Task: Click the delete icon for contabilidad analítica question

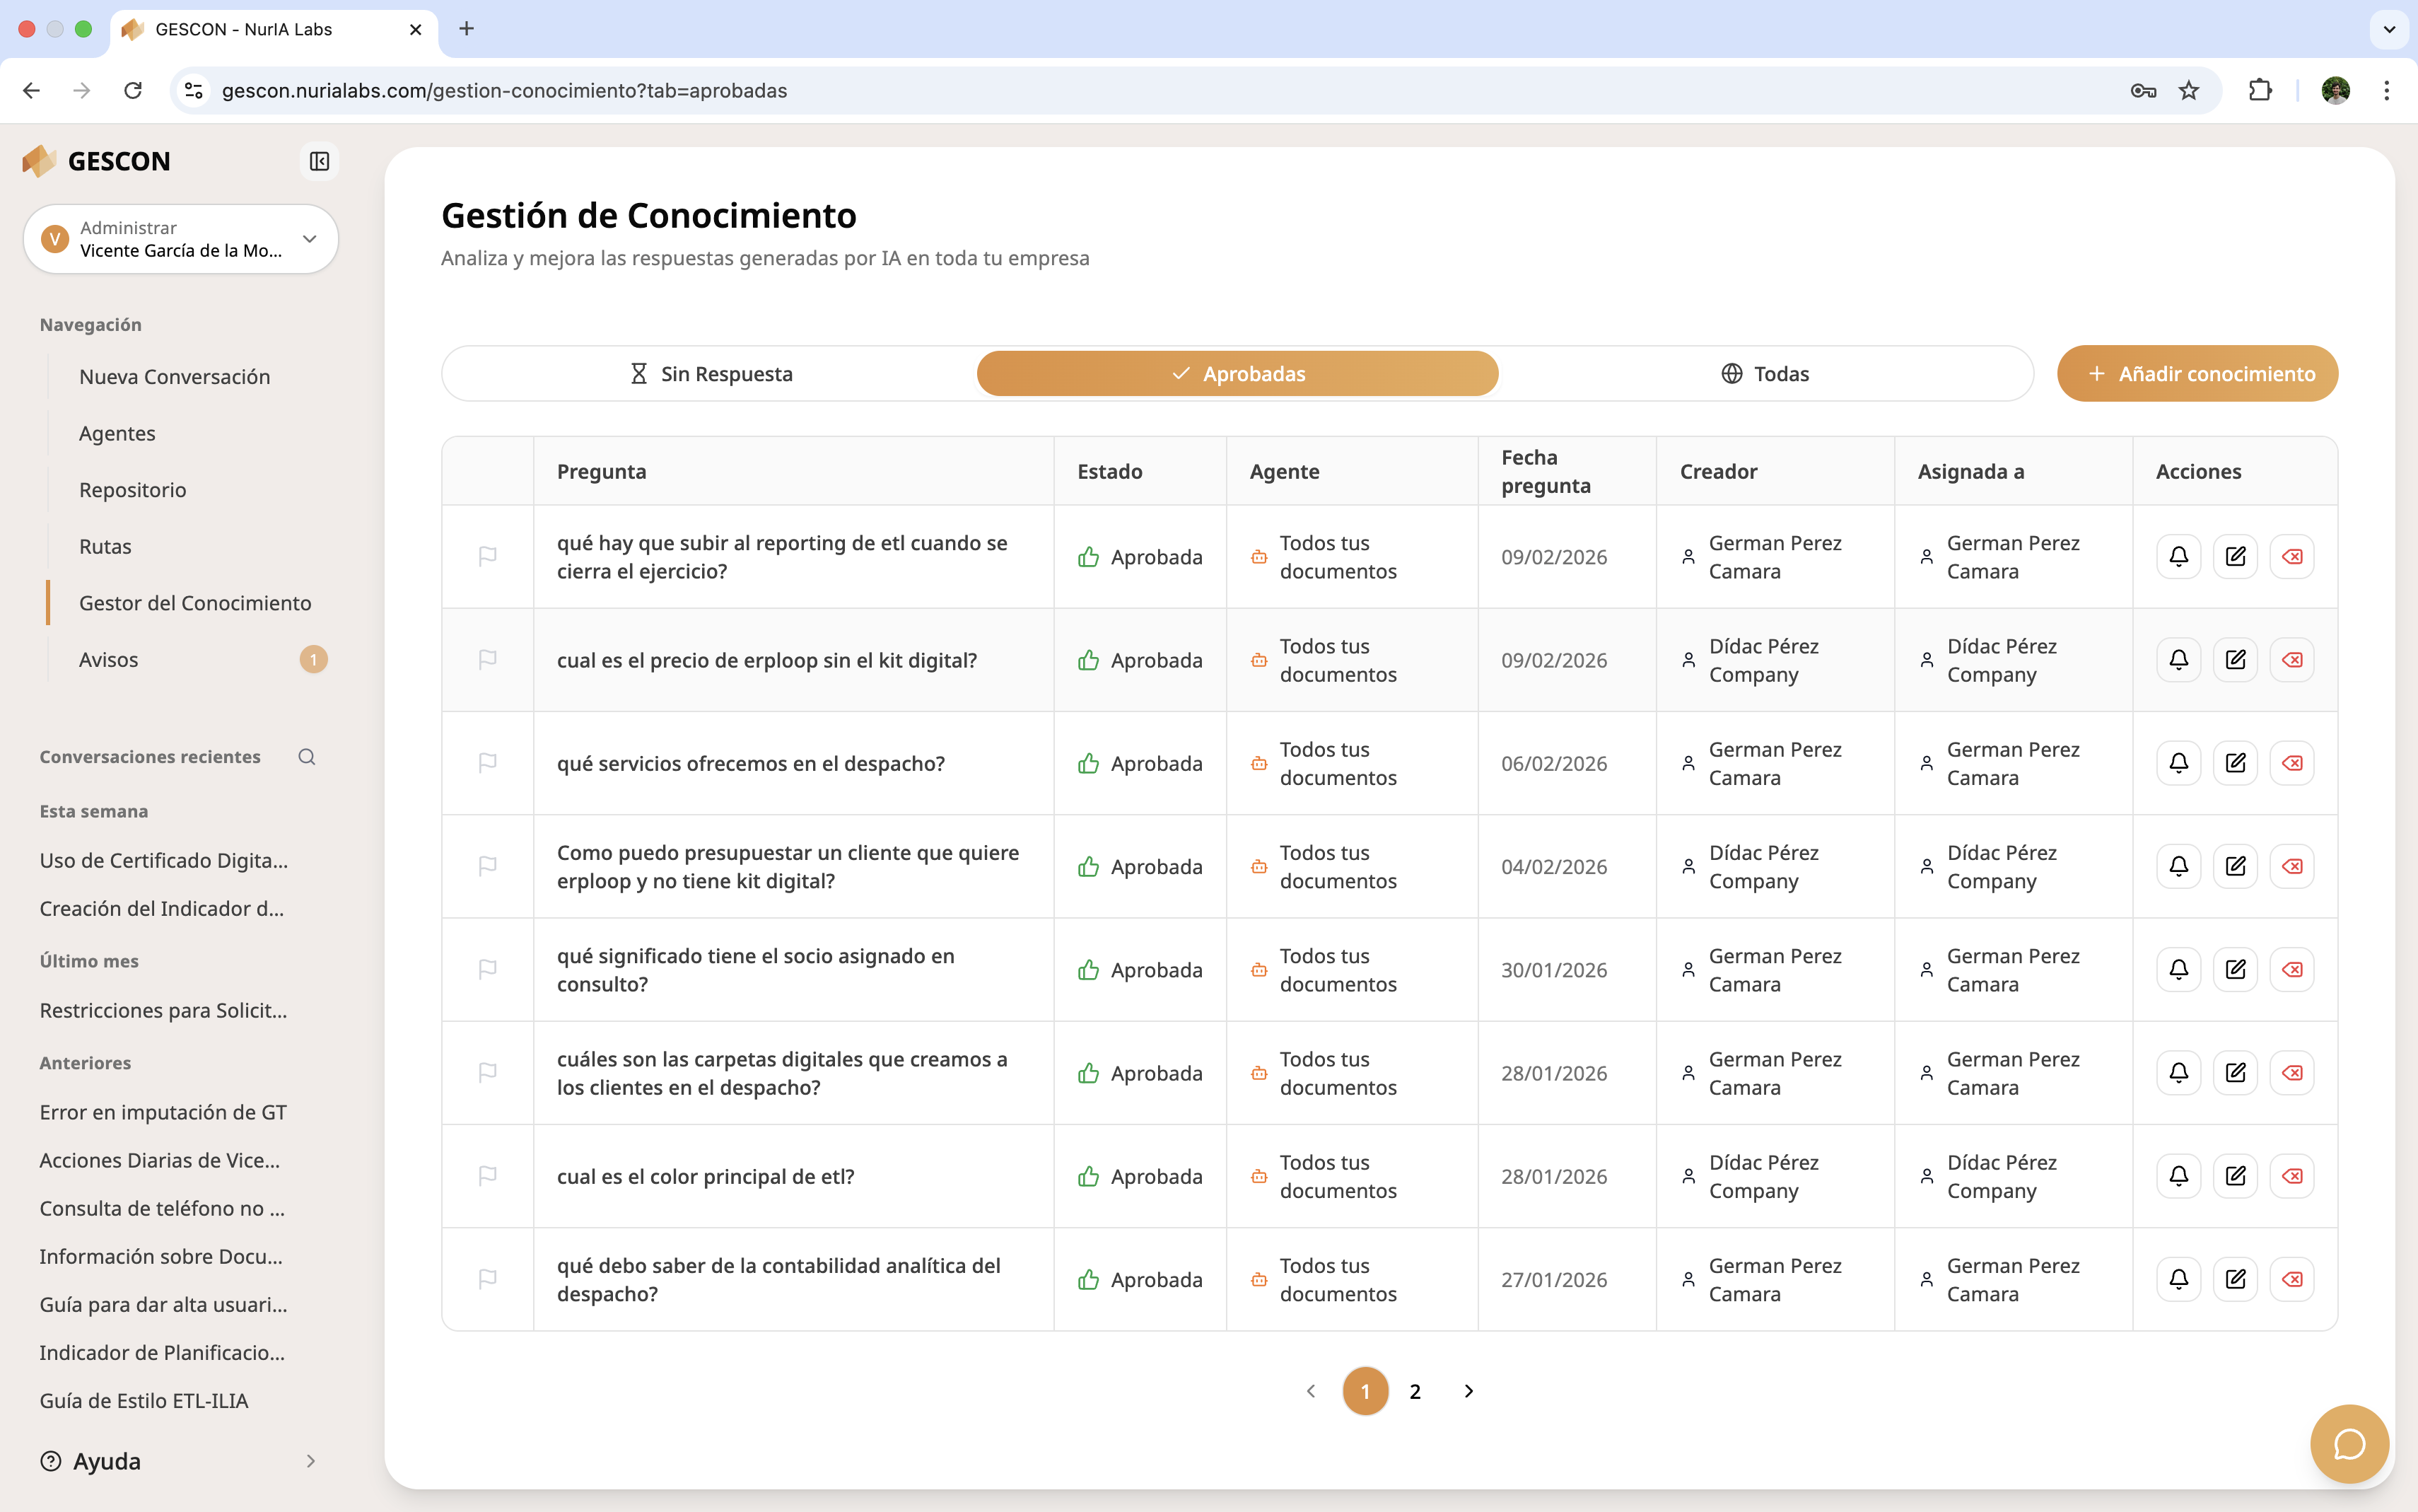Action: [2292, 1279]
